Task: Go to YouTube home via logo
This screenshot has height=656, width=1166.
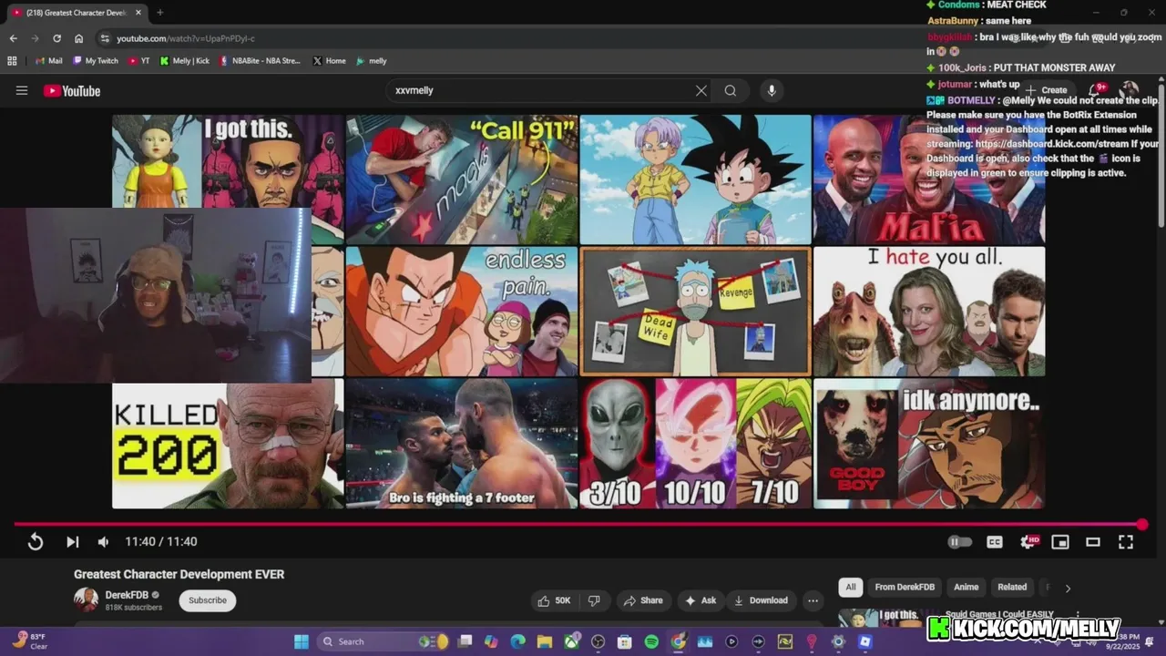Action: coord(72,90)
